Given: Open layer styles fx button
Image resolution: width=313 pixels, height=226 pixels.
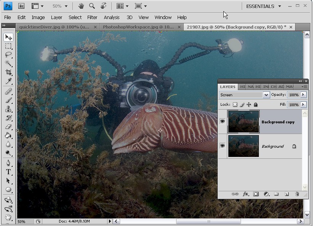Looking at the screenshot, I should tap(246, 194).
